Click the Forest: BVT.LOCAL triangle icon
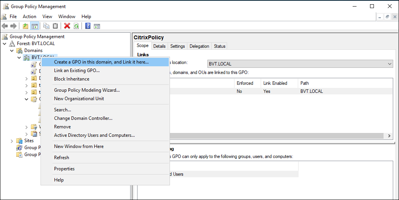This screenshot has width=399, height=200. [x=13, y=44]
